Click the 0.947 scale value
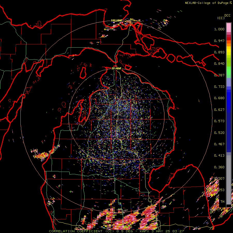This screenshot has width=233, height=233. (x=219, y=41)
